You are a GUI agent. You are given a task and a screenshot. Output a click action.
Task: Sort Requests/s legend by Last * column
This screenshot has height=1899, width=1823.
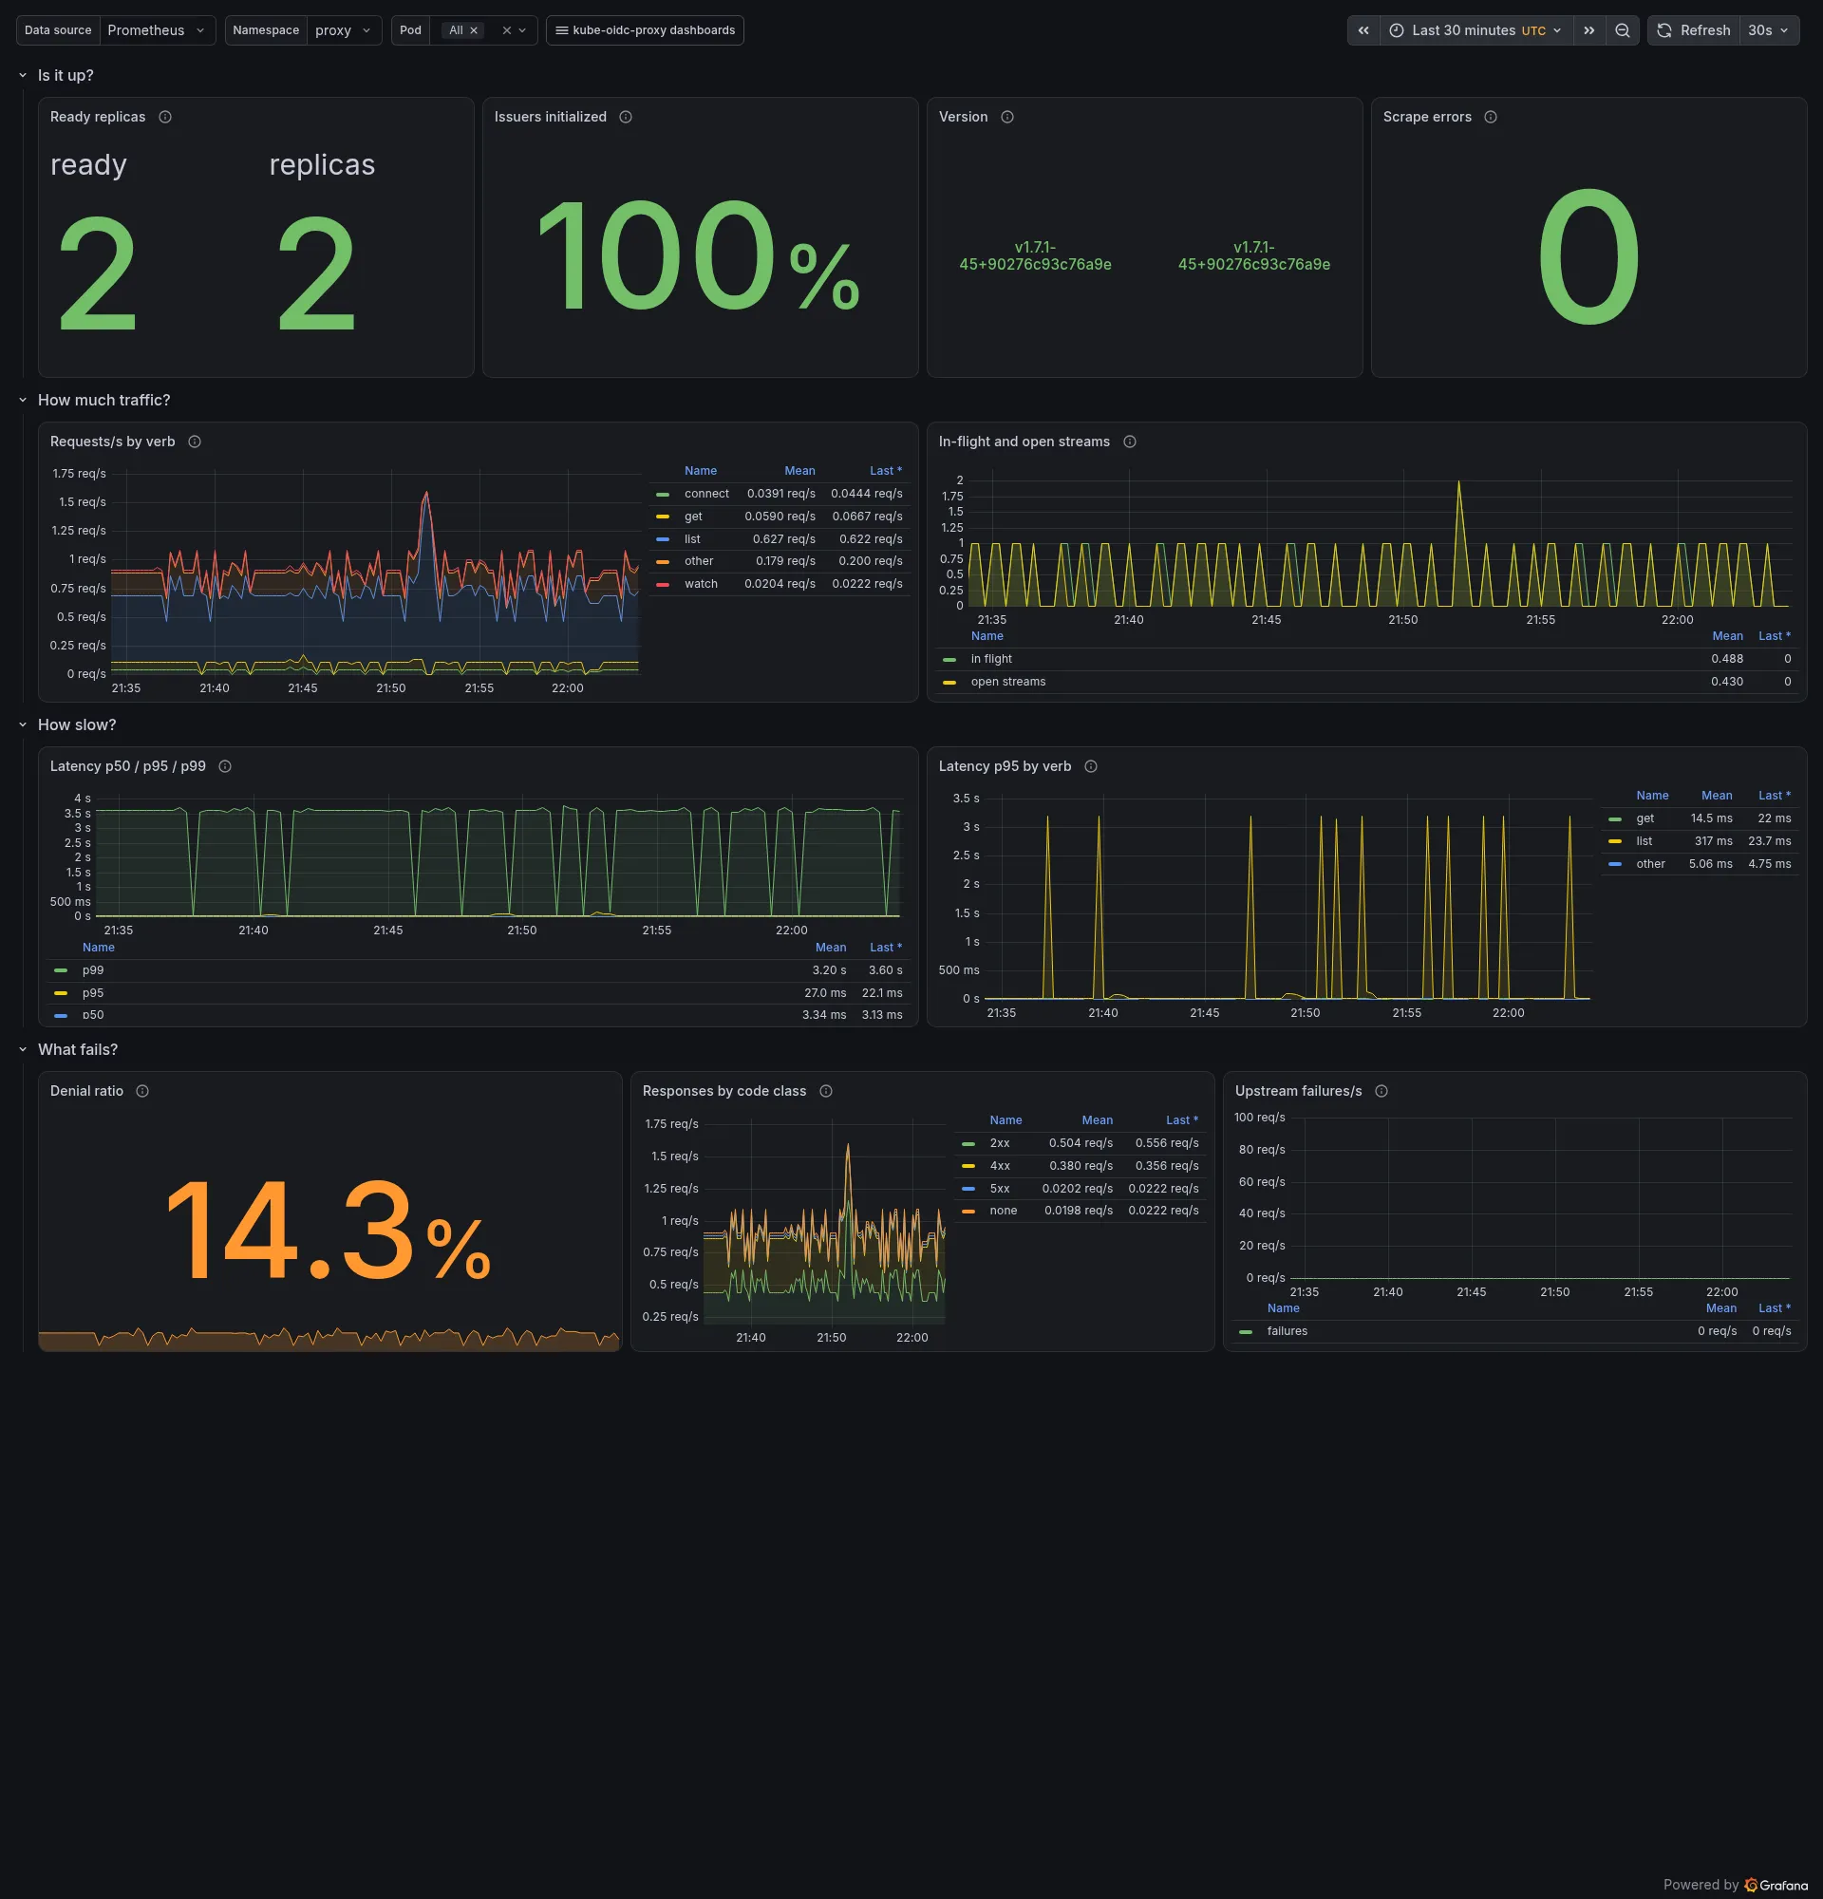point(885,471)
